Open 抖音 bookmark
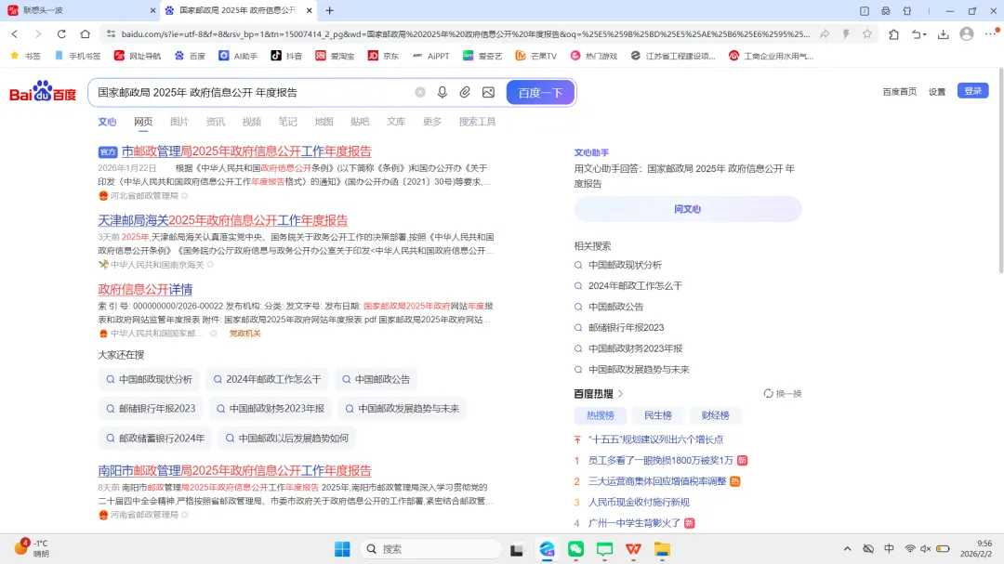This screenshot has width=1004, height=564. [286, 56]
